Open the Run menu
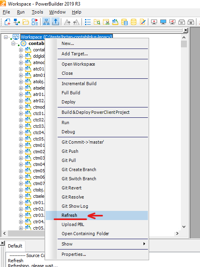 click(x=21, y=12)
